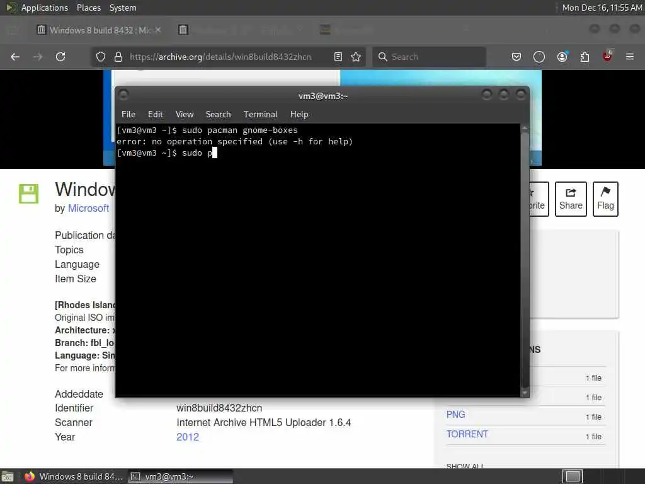
Task: Click the Identifier label
Action: pyautogui.click(x=74, y=408)
